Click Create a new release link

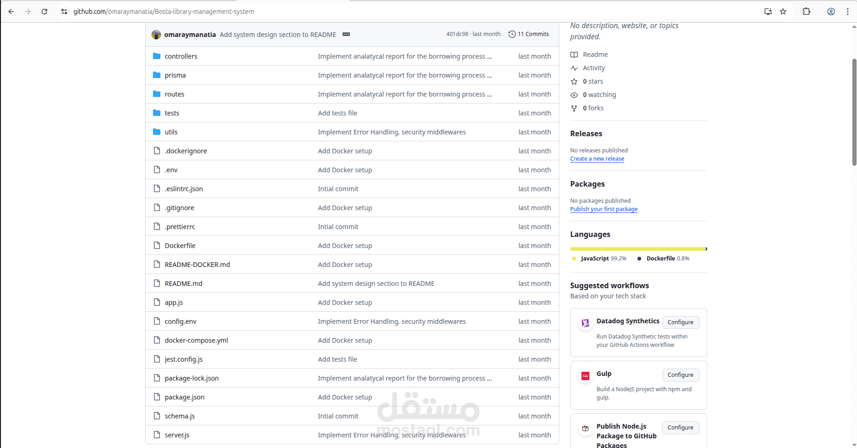(597, 159)
